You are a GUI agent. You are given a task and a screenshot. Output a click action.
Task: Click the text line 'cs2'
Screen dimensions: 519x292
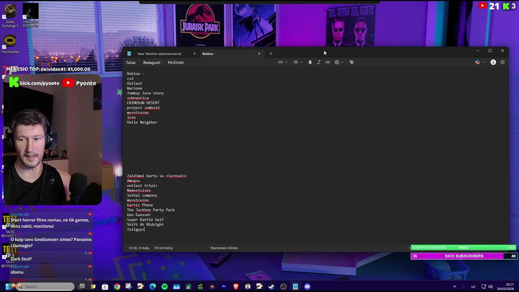click(x=130, y=79)
